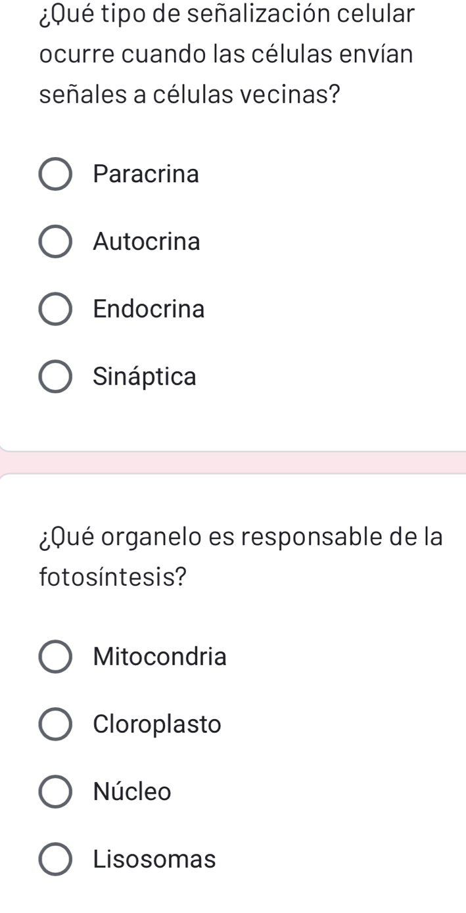The height and width of the screenshot is (913, 466).
Task: Click the "Autocrina" answer label text
Action: tap(147, 242)
